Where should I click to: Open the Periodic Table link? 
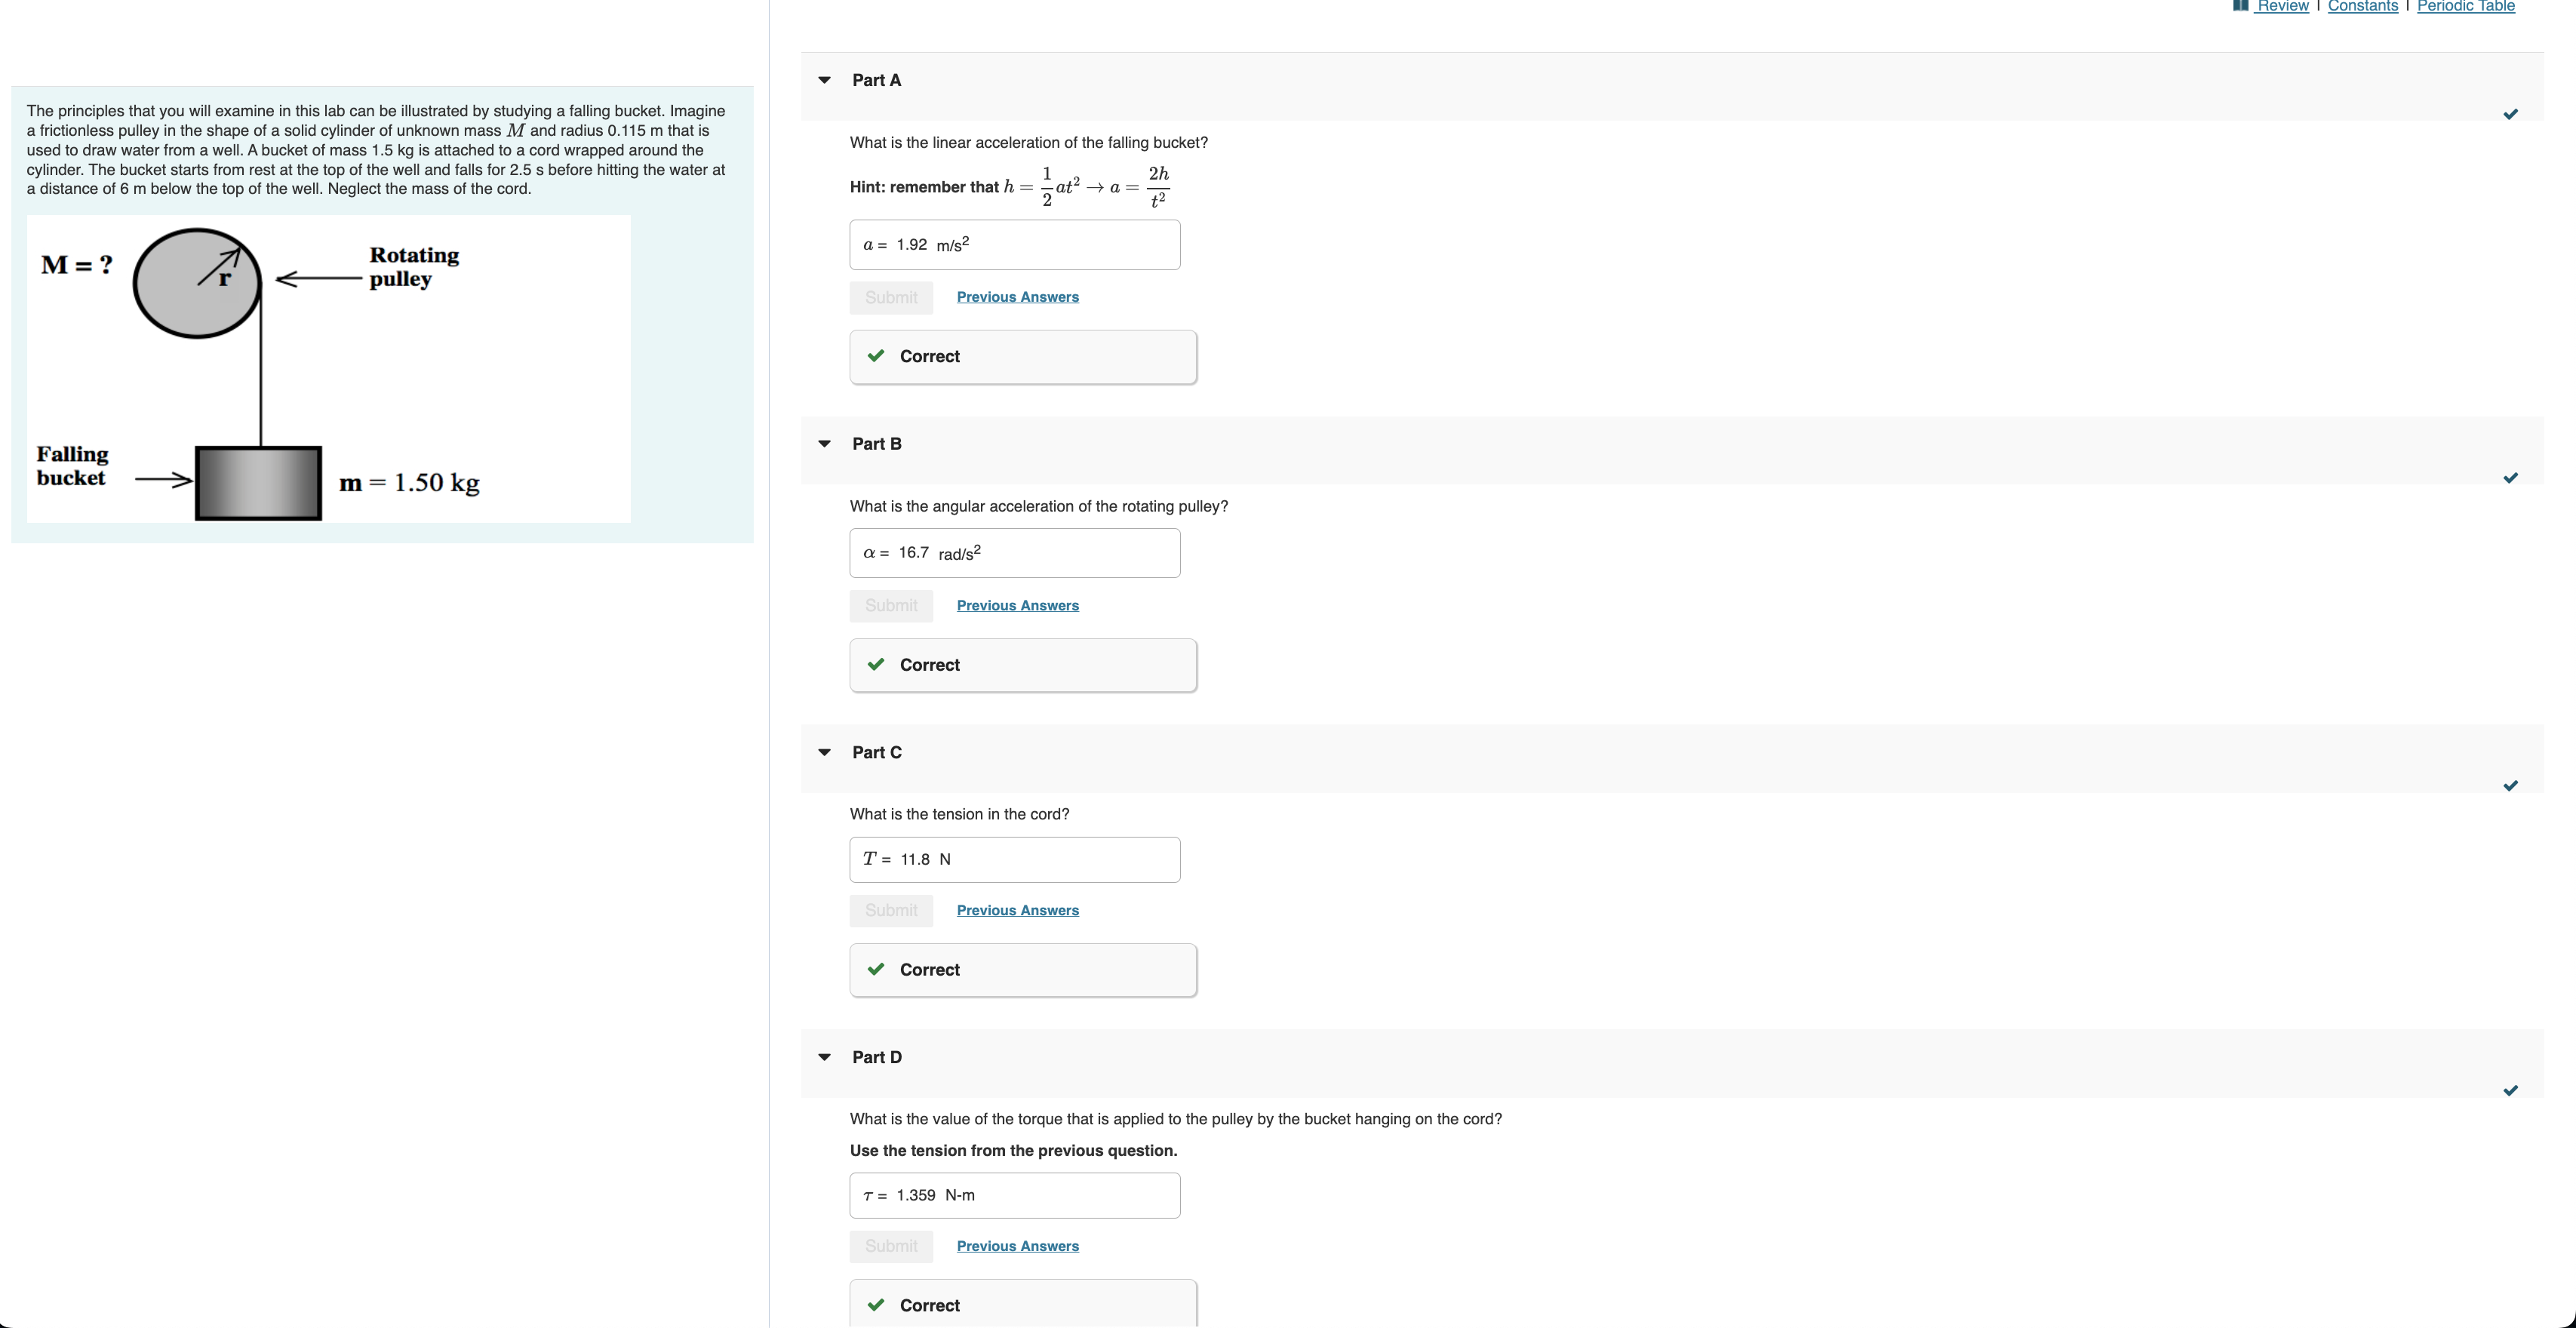point(2465,7)
